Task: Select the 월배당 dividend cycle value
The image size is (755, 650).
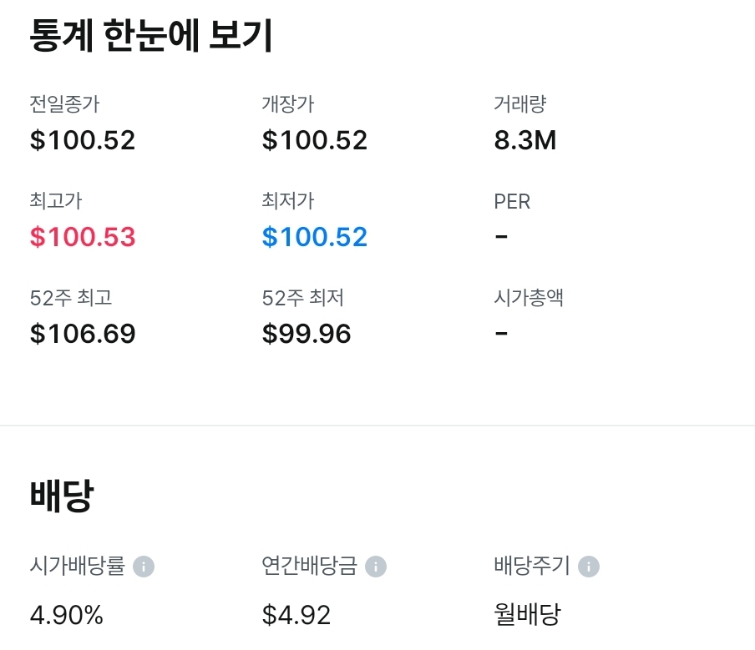Action: (528, 616)
